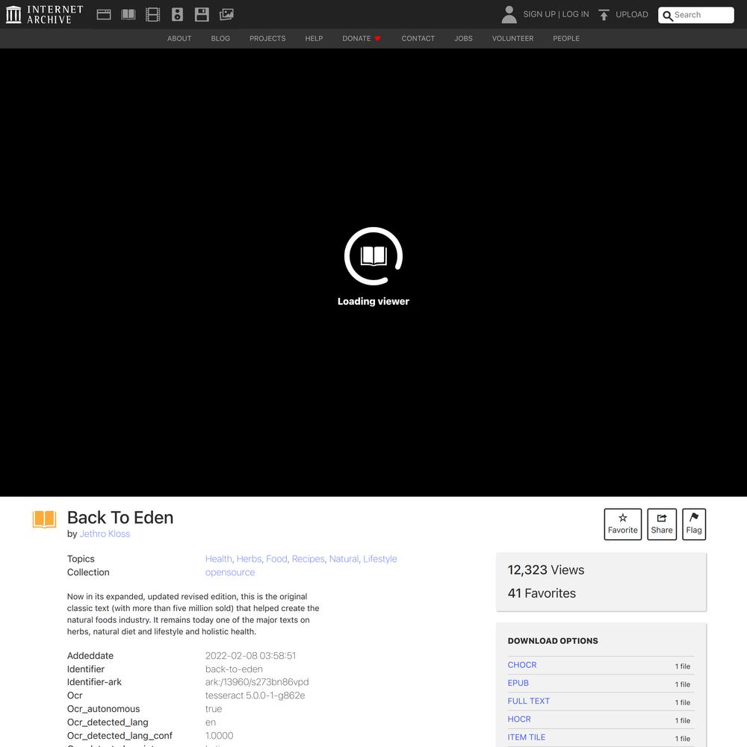Open the ABOUT menu item
The height and width of the screenshot is (747, 747).
coord(179,39)
